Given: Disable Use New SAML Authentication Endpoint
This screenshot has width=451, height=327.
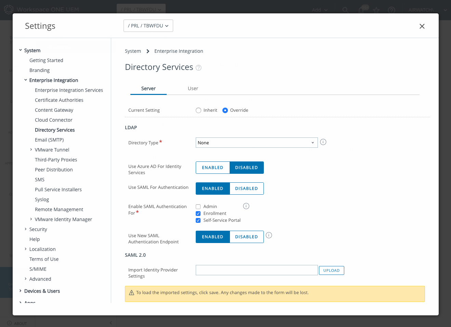Looking at the screenshot, I should coord(246,237).
